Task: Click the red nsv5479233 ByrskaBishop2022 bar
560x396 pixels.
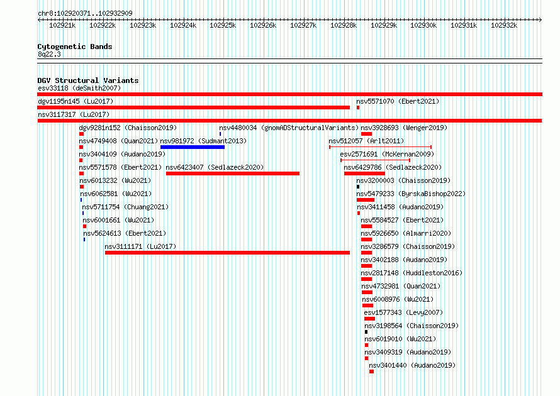Action: [366, 200]
